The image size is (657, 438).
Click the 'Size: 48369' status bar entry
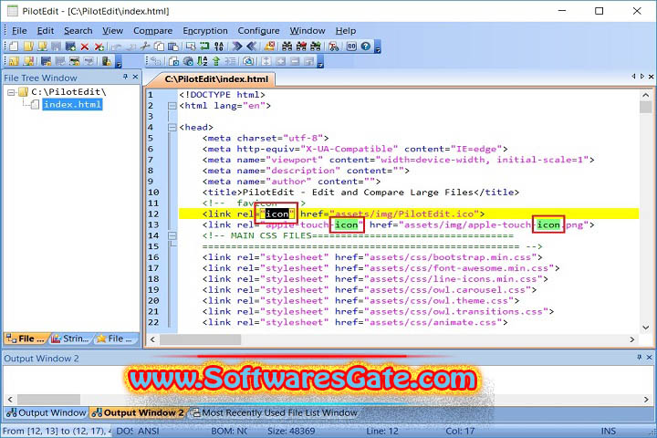291,431
